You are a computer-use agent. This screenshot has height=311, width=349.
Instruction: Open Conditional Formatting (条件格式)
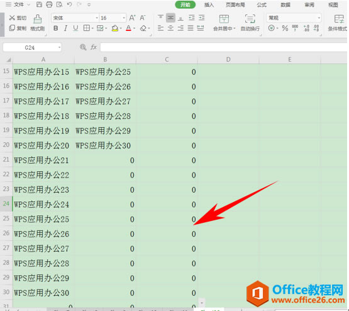(x=338, y=23)
